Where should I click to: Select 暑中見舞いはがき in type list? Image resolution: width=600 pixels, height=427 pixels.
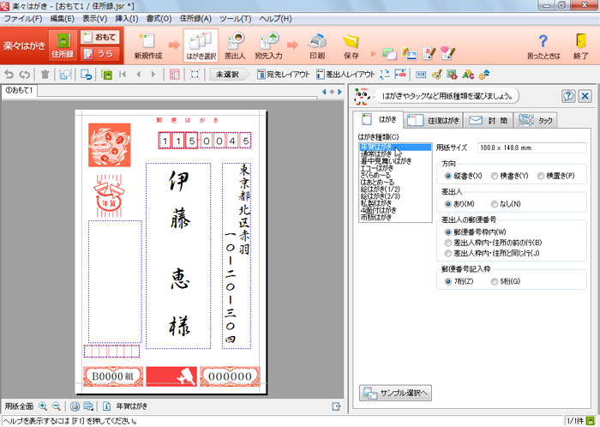click(385, 160)
